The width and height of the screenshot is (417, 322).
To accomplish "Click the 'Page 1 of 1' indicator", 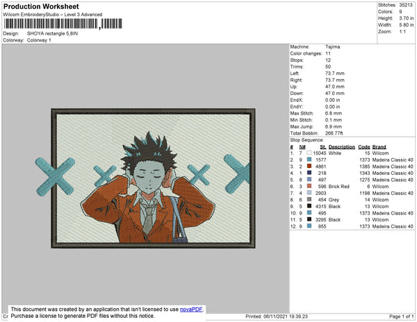I will tap(402, 316).
